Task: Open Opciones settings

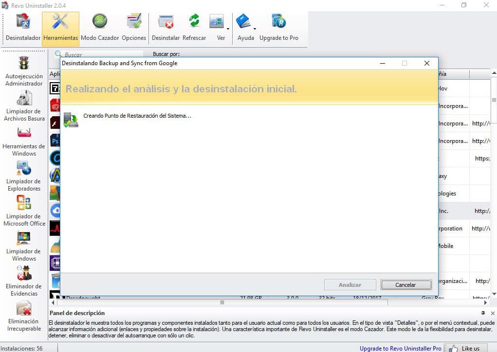Action: coord(134,28)
